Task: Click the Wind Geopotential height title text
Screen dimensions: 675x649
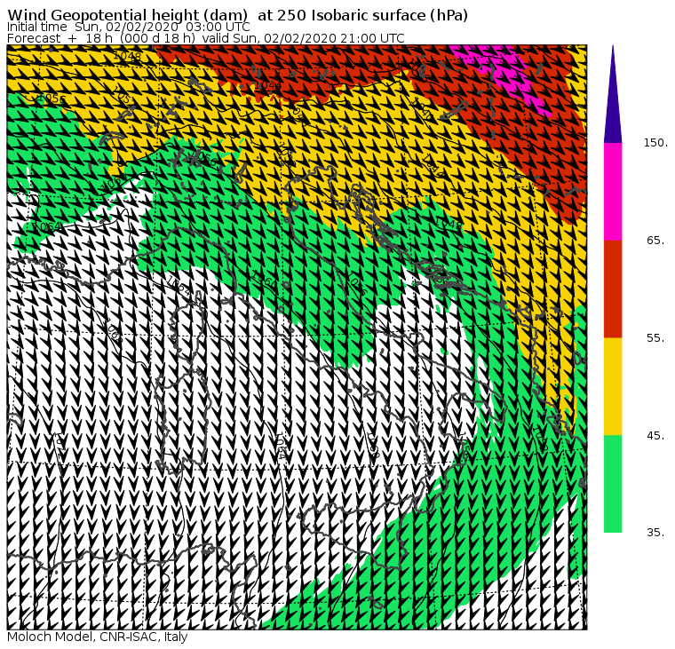Action: coord(238,15)
